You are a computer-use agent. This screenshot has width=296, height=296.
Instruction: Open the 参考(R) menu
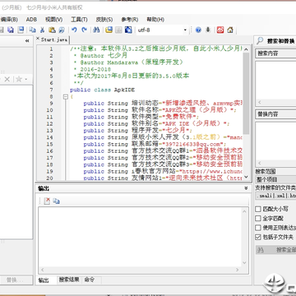130,20
